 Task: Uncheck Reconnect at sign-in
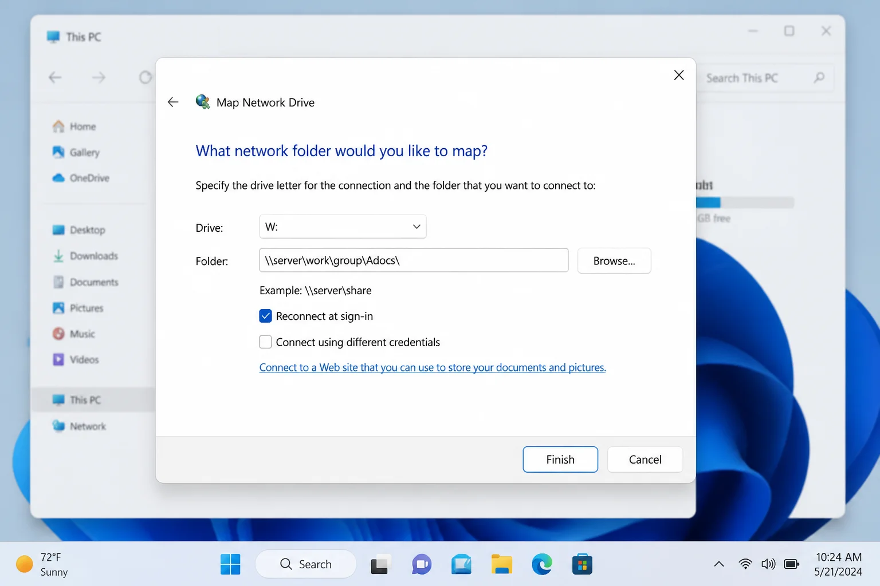pyautogui.click(x=265, y=316)
